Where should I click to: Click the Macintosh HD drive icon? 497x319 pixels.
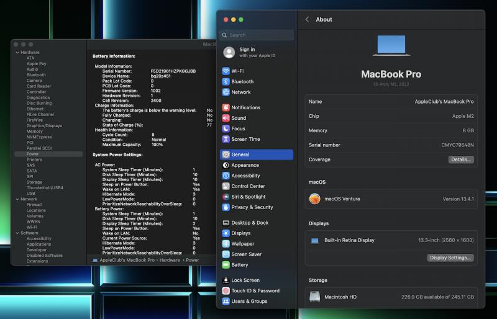point(315,297)
